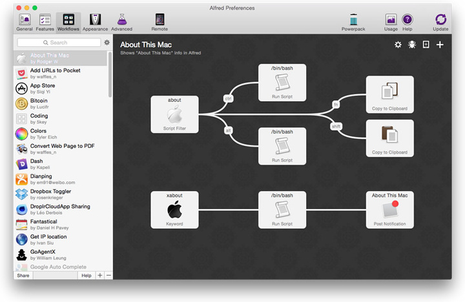
Task: Select the xabout Keyword node
Action: point(174,210)
